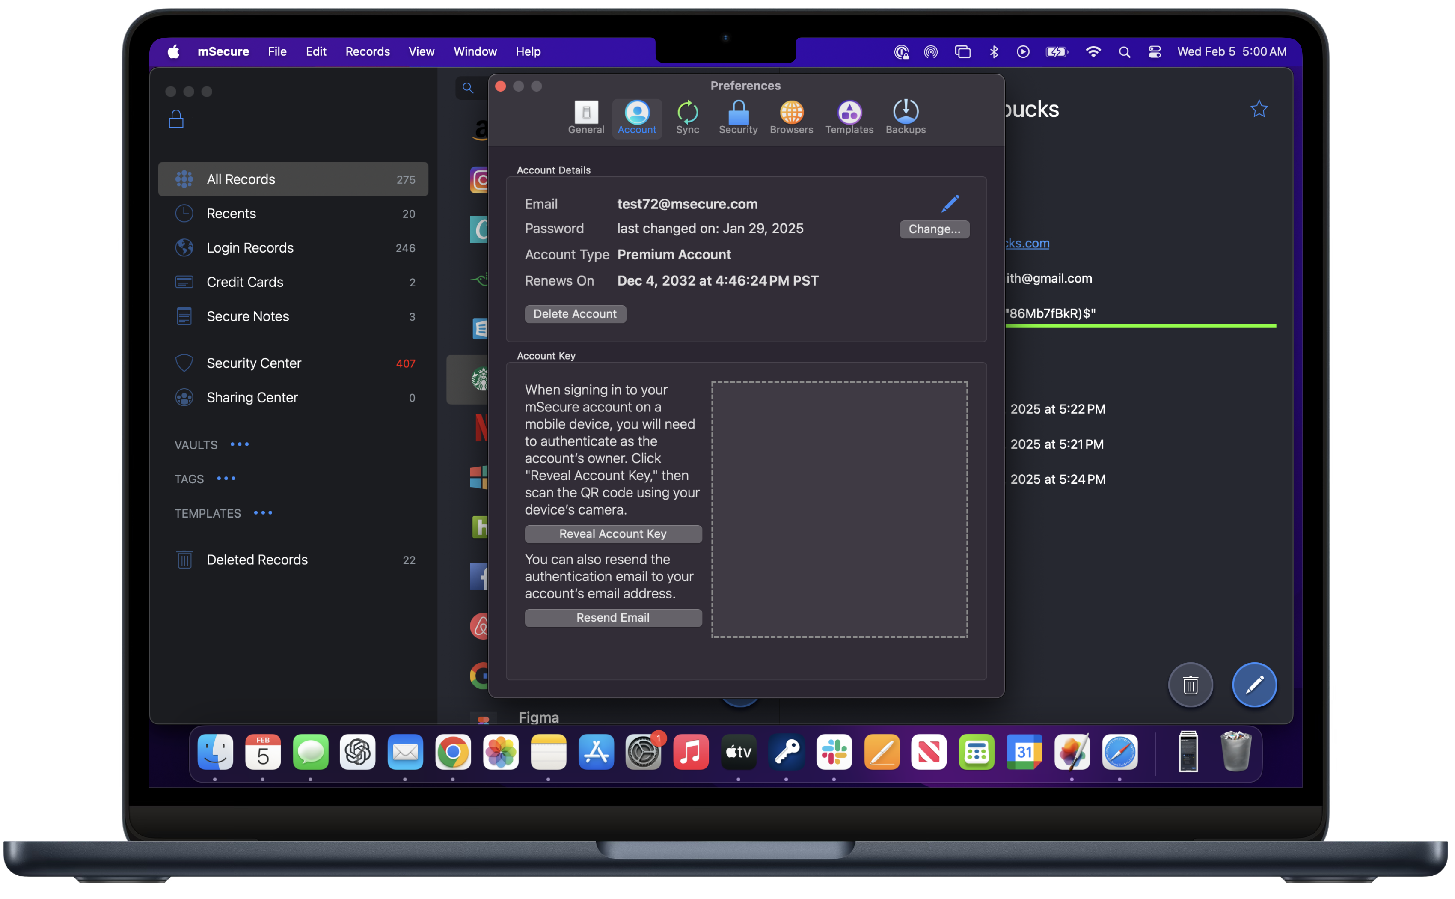Select the General preferences tab
This screenshot has width=1455, height=899.
[x=585, y=118]
